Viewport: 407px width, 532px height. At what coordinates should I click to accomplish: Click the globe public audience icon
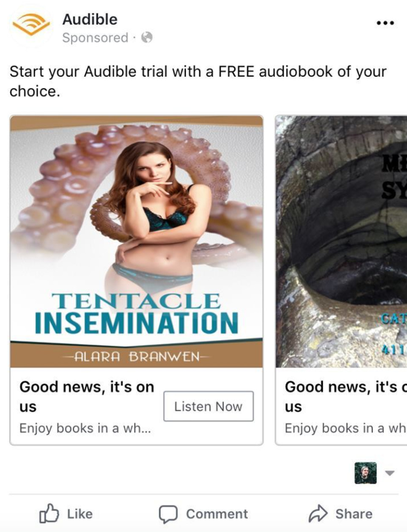coord(147,38)
